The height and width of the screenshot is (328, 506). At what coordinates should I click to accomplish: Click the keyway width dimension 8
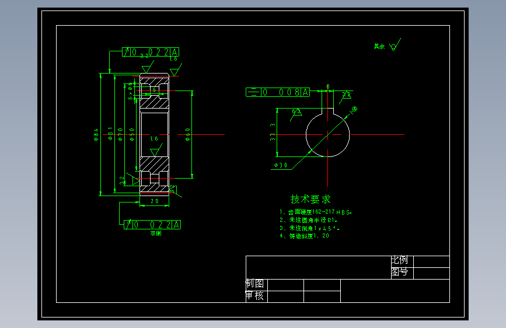328,86
